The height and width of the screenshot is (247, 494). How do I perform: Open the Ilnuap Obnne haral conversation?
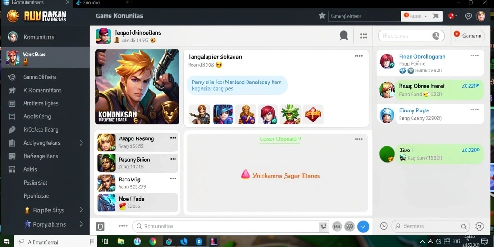pos(430,90)
